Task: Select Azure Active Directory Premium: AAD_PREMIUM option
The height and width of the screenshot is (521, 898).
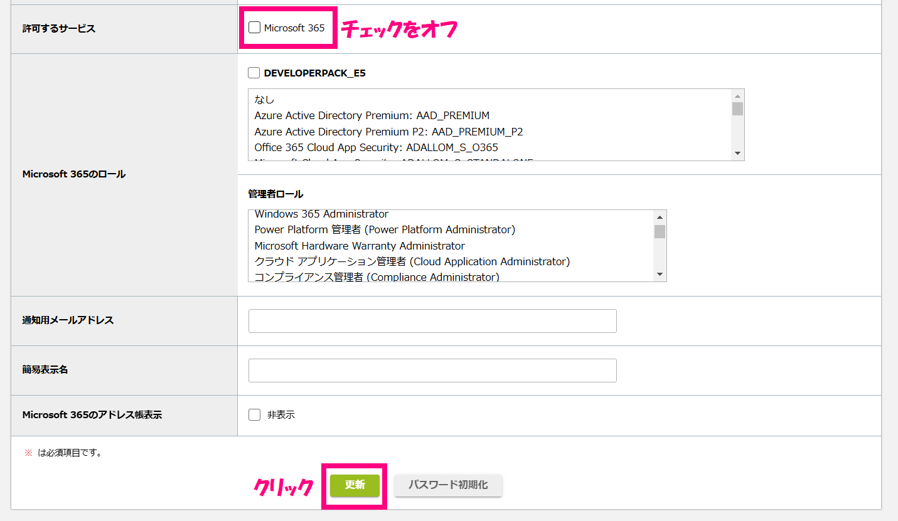Action: (371, 115)
